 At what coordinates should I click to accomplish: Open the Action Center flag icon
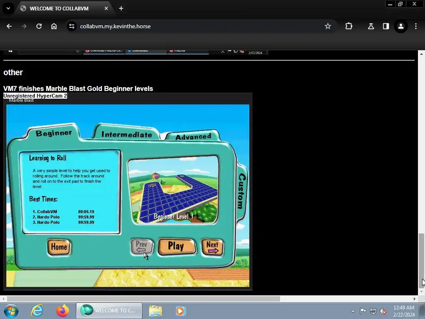363,311
